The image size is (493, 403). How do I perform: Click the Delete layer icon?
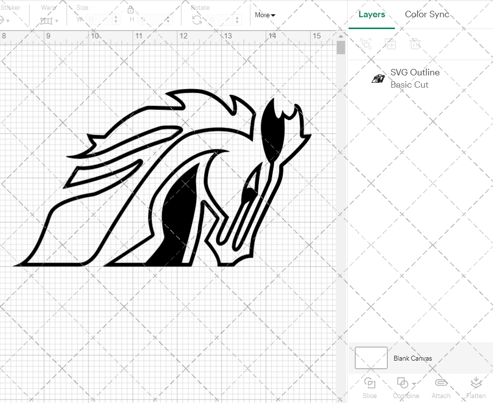click(x=415, y=44)
